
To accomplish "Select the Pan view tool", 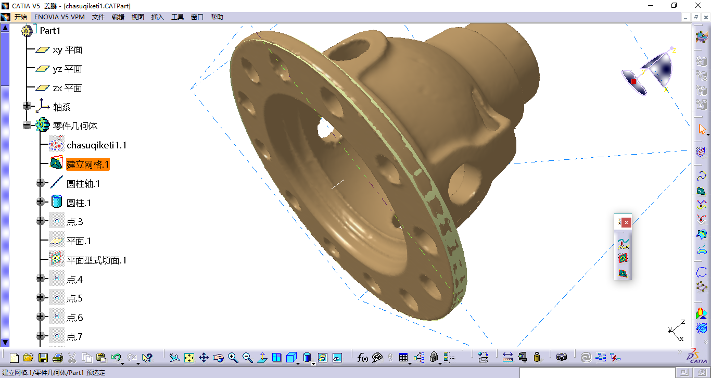I will (204, 358).
